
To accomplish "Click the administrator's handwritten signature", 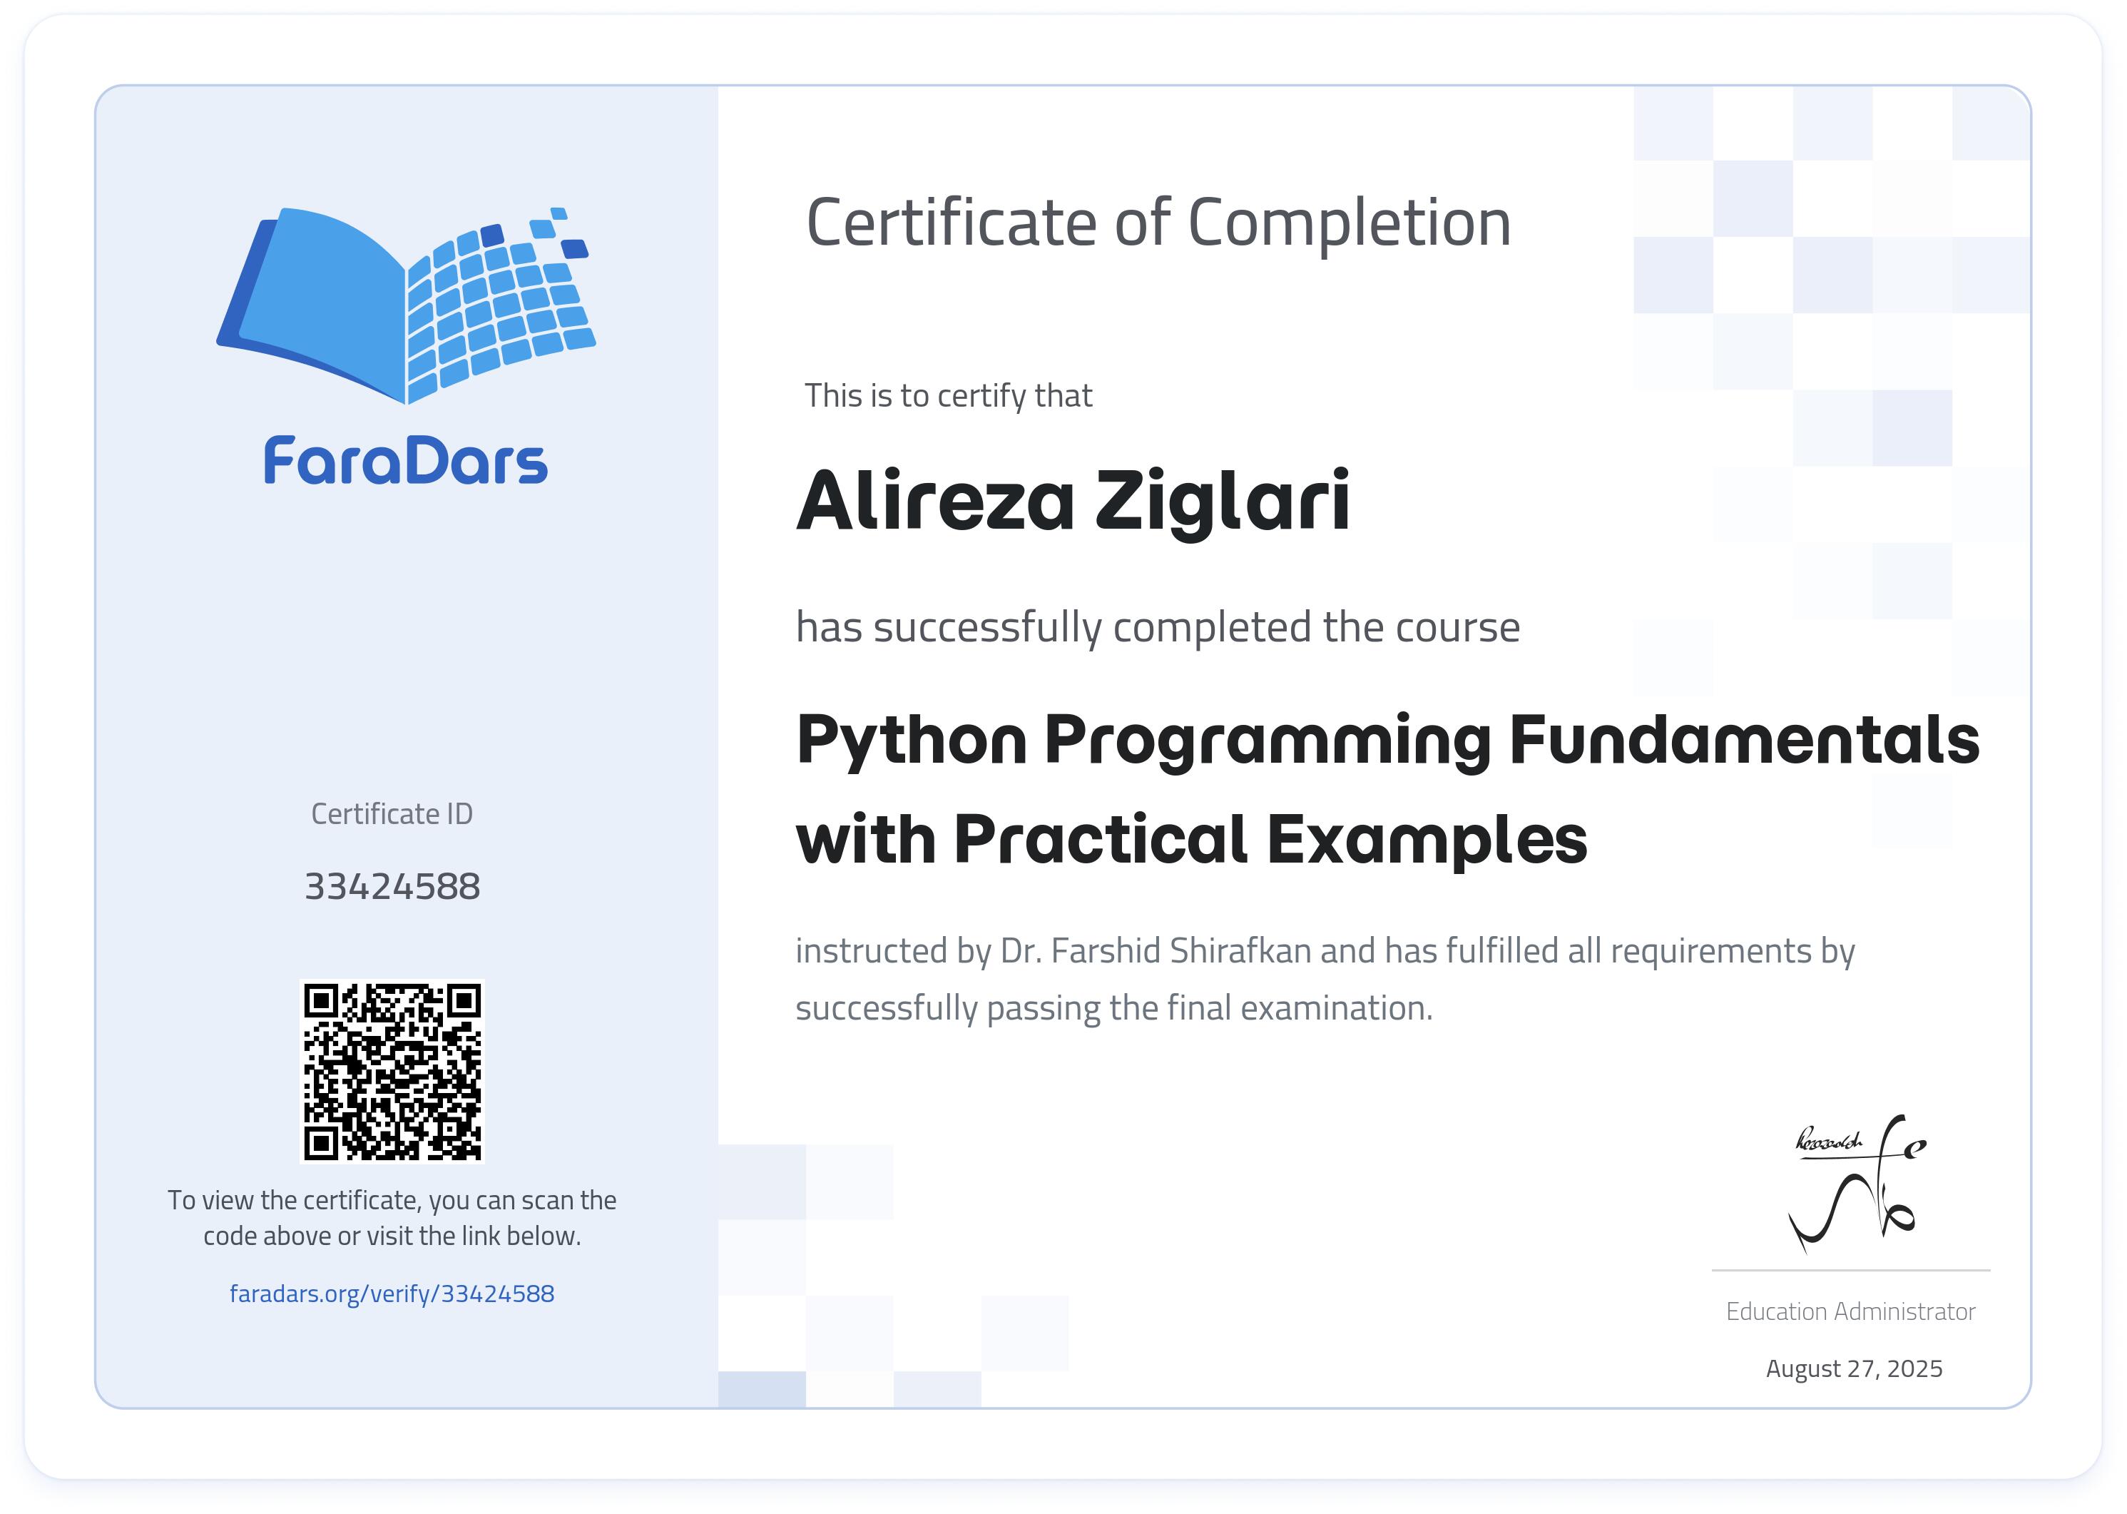I will [x=1856, y=1184].
